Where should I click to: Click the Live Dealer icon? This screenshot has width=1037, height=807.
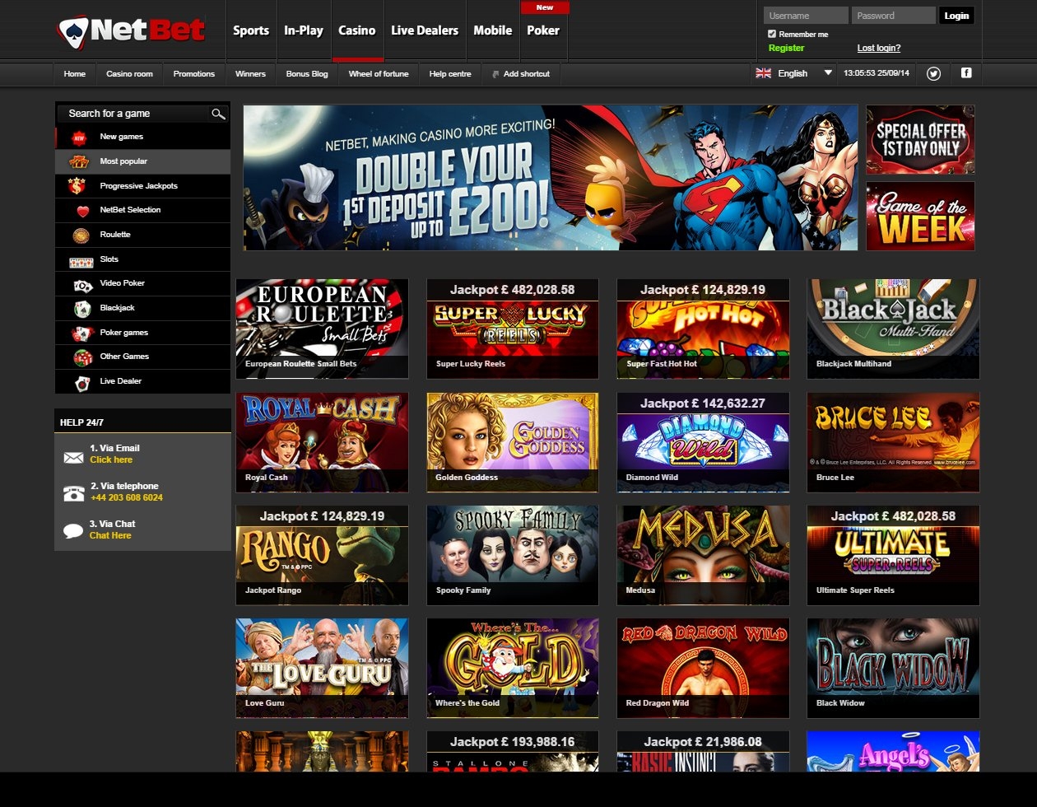[81, 382]
